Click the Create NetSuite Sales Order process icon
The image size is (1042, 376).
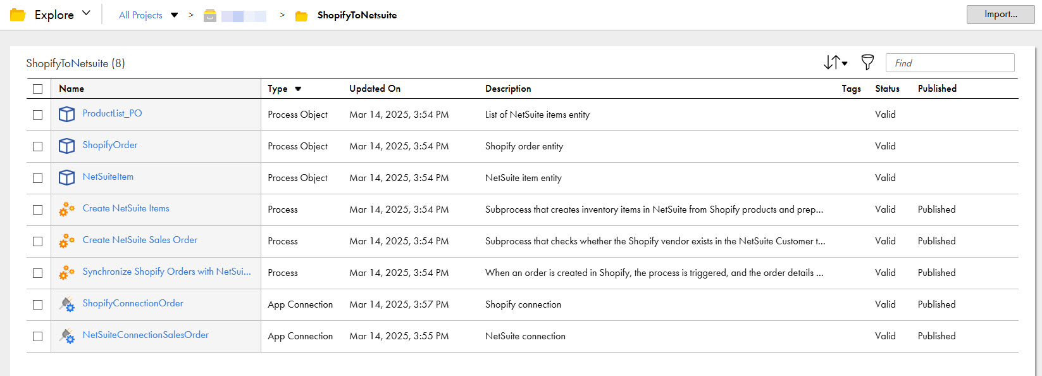pos(66,241)
